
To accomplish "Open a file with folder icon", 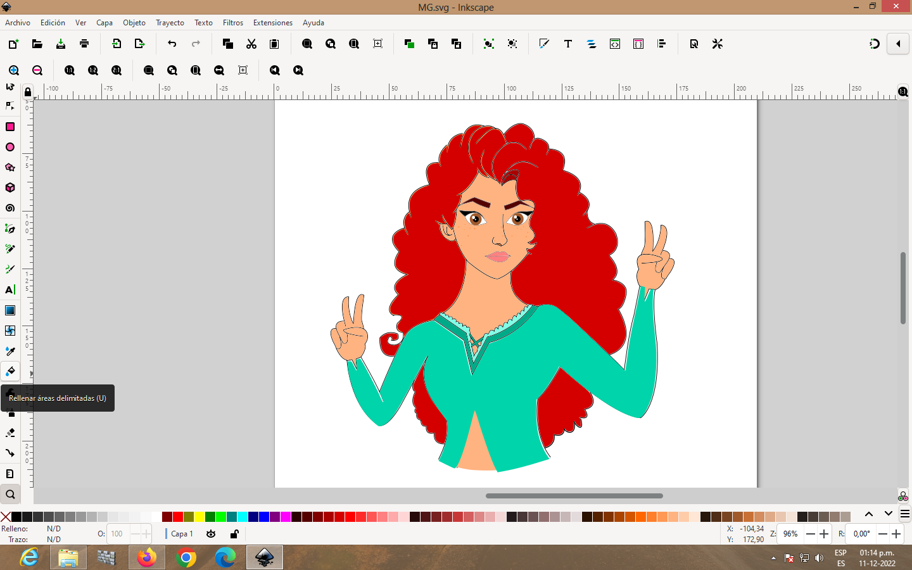I will coord(37,44).
